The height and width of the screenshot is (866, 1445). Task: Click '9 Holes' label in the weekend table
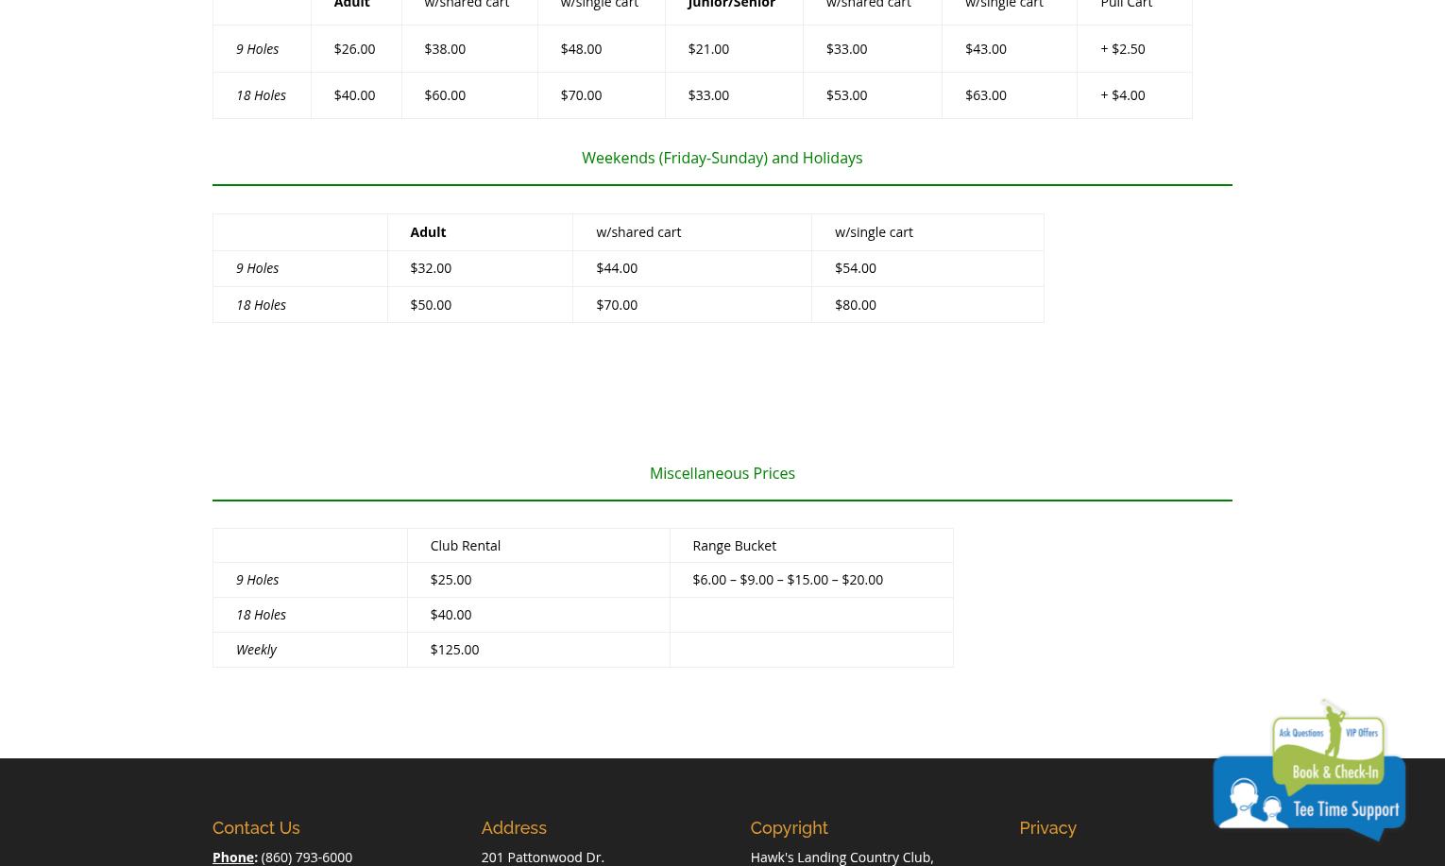257,267
